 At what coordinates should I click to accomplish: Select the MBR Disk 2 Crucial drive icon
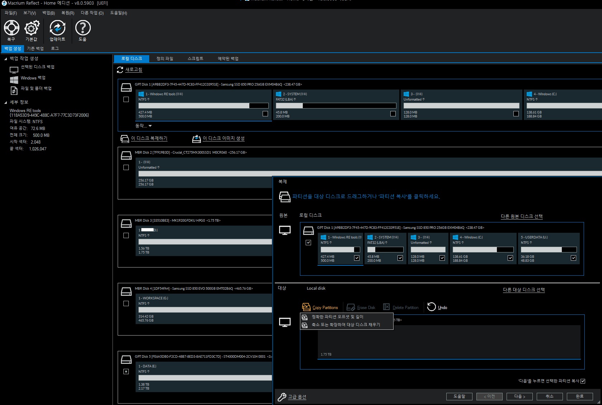coord(126,155)
